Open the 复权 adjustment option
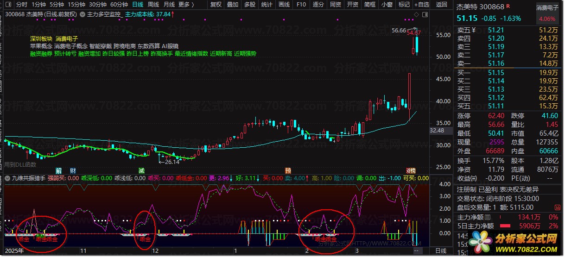565x257 pixels. point(216,5)
